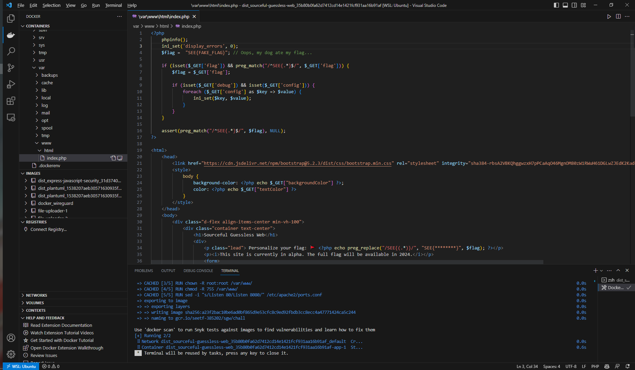Image resolution: width=635 pixels, height=370 pixels.
Task: Click the open file icon on index.php row
Action: pos(113,158)
